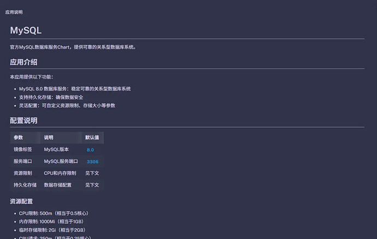
Task: Click the 默认值 table column header
Action: pos(92,138)
